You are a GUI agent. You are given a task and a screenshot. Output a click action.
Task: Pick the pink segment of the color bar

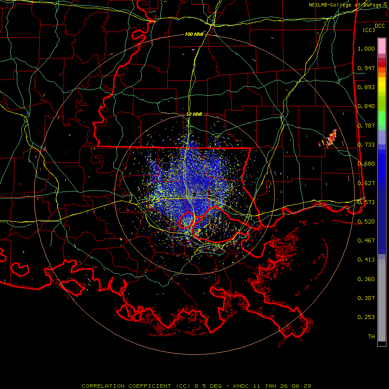[x=382, y=46]
